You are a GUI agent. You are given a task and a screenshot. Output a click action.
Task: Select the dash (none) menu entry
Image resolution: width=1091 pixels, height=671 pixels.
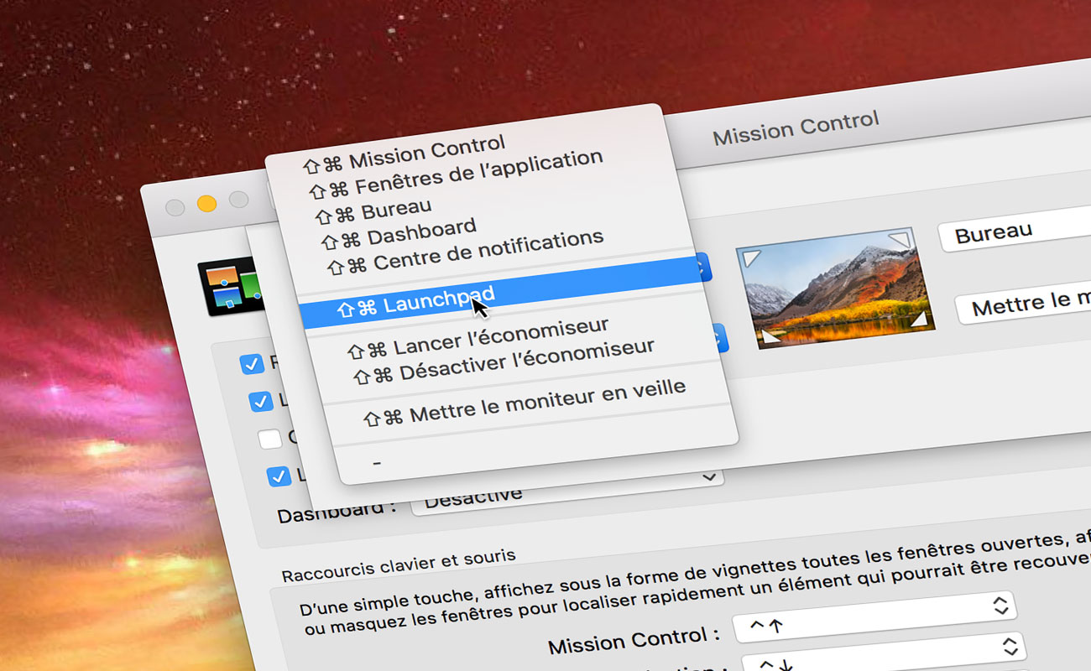click(378, 462)
